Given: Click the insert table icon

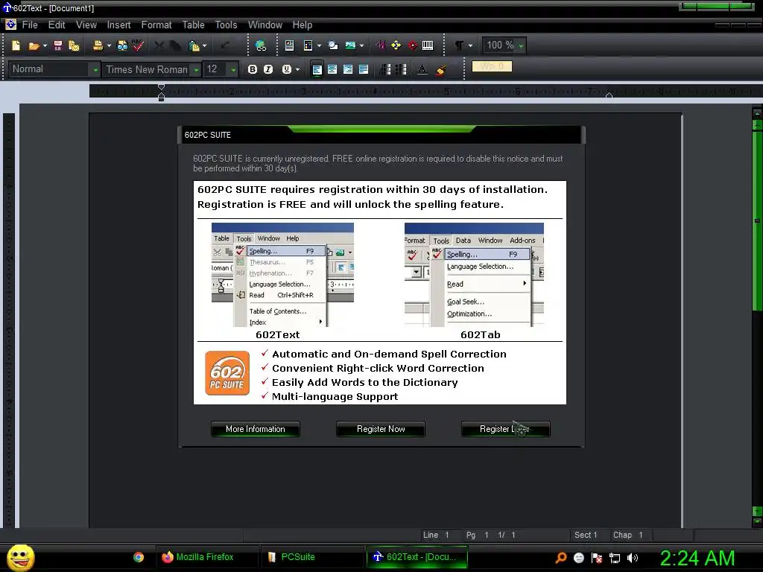Looking at the screenshot, I should [308, 45].
